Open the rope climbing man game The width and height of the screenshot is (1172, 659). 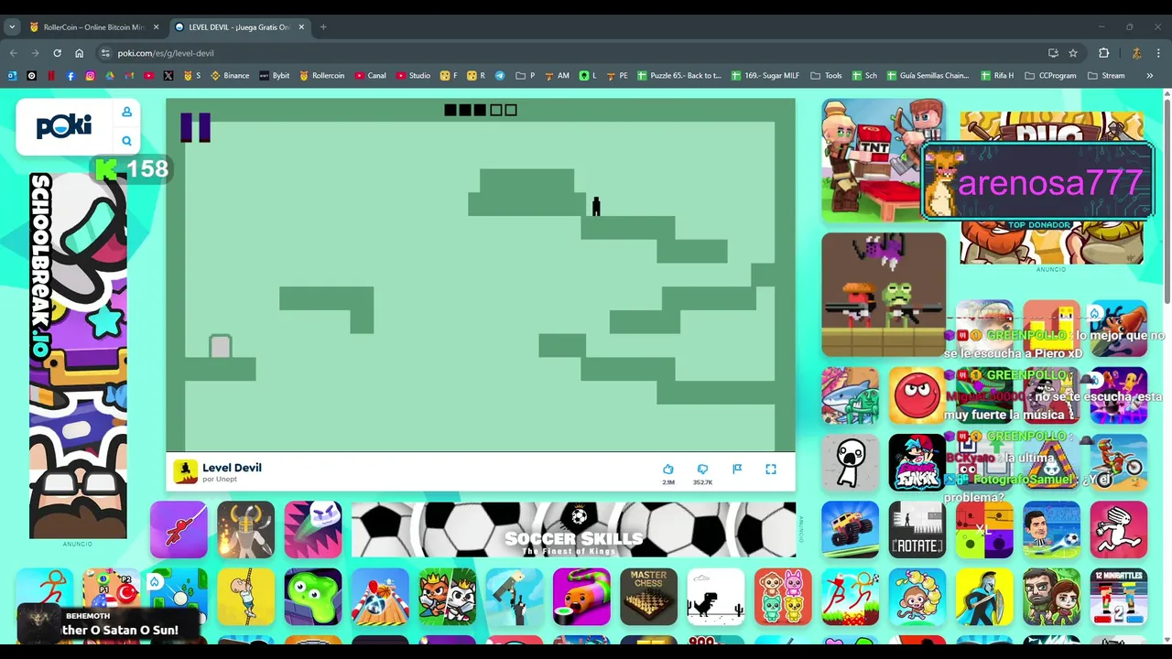pos(245,597)
